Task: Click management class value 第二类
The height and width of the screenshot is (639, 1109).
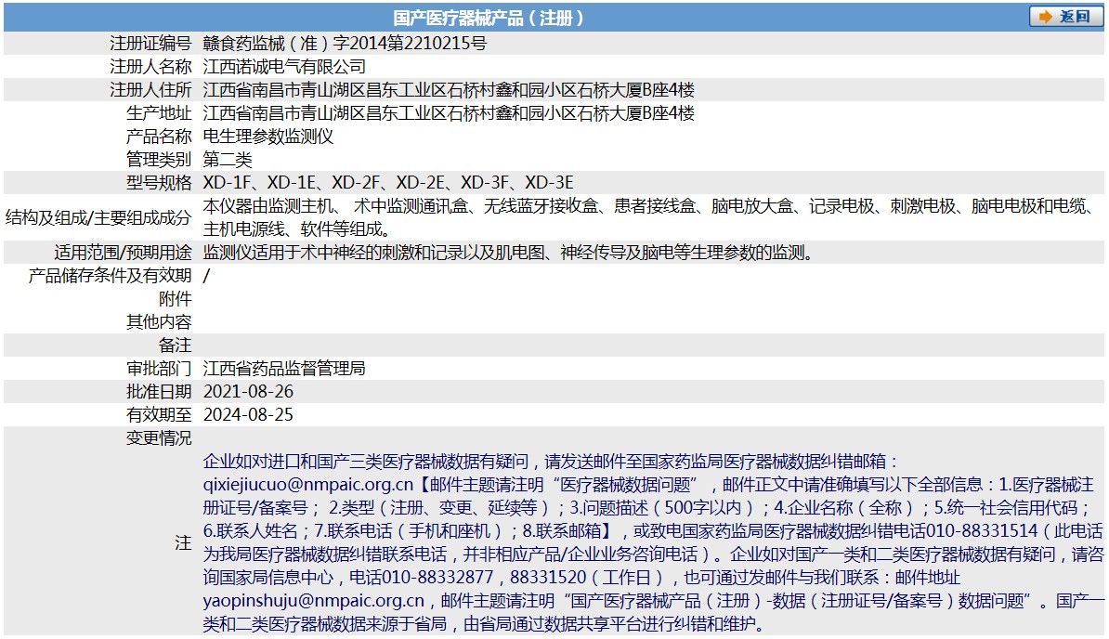Action: pyautogui.click(x=227, y=159)
